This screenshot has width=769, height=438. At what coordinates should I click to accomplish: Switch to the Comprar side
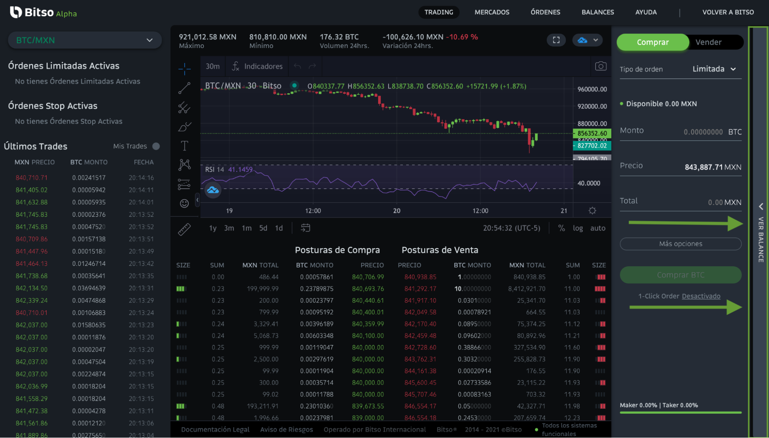(x=653, y=42)
